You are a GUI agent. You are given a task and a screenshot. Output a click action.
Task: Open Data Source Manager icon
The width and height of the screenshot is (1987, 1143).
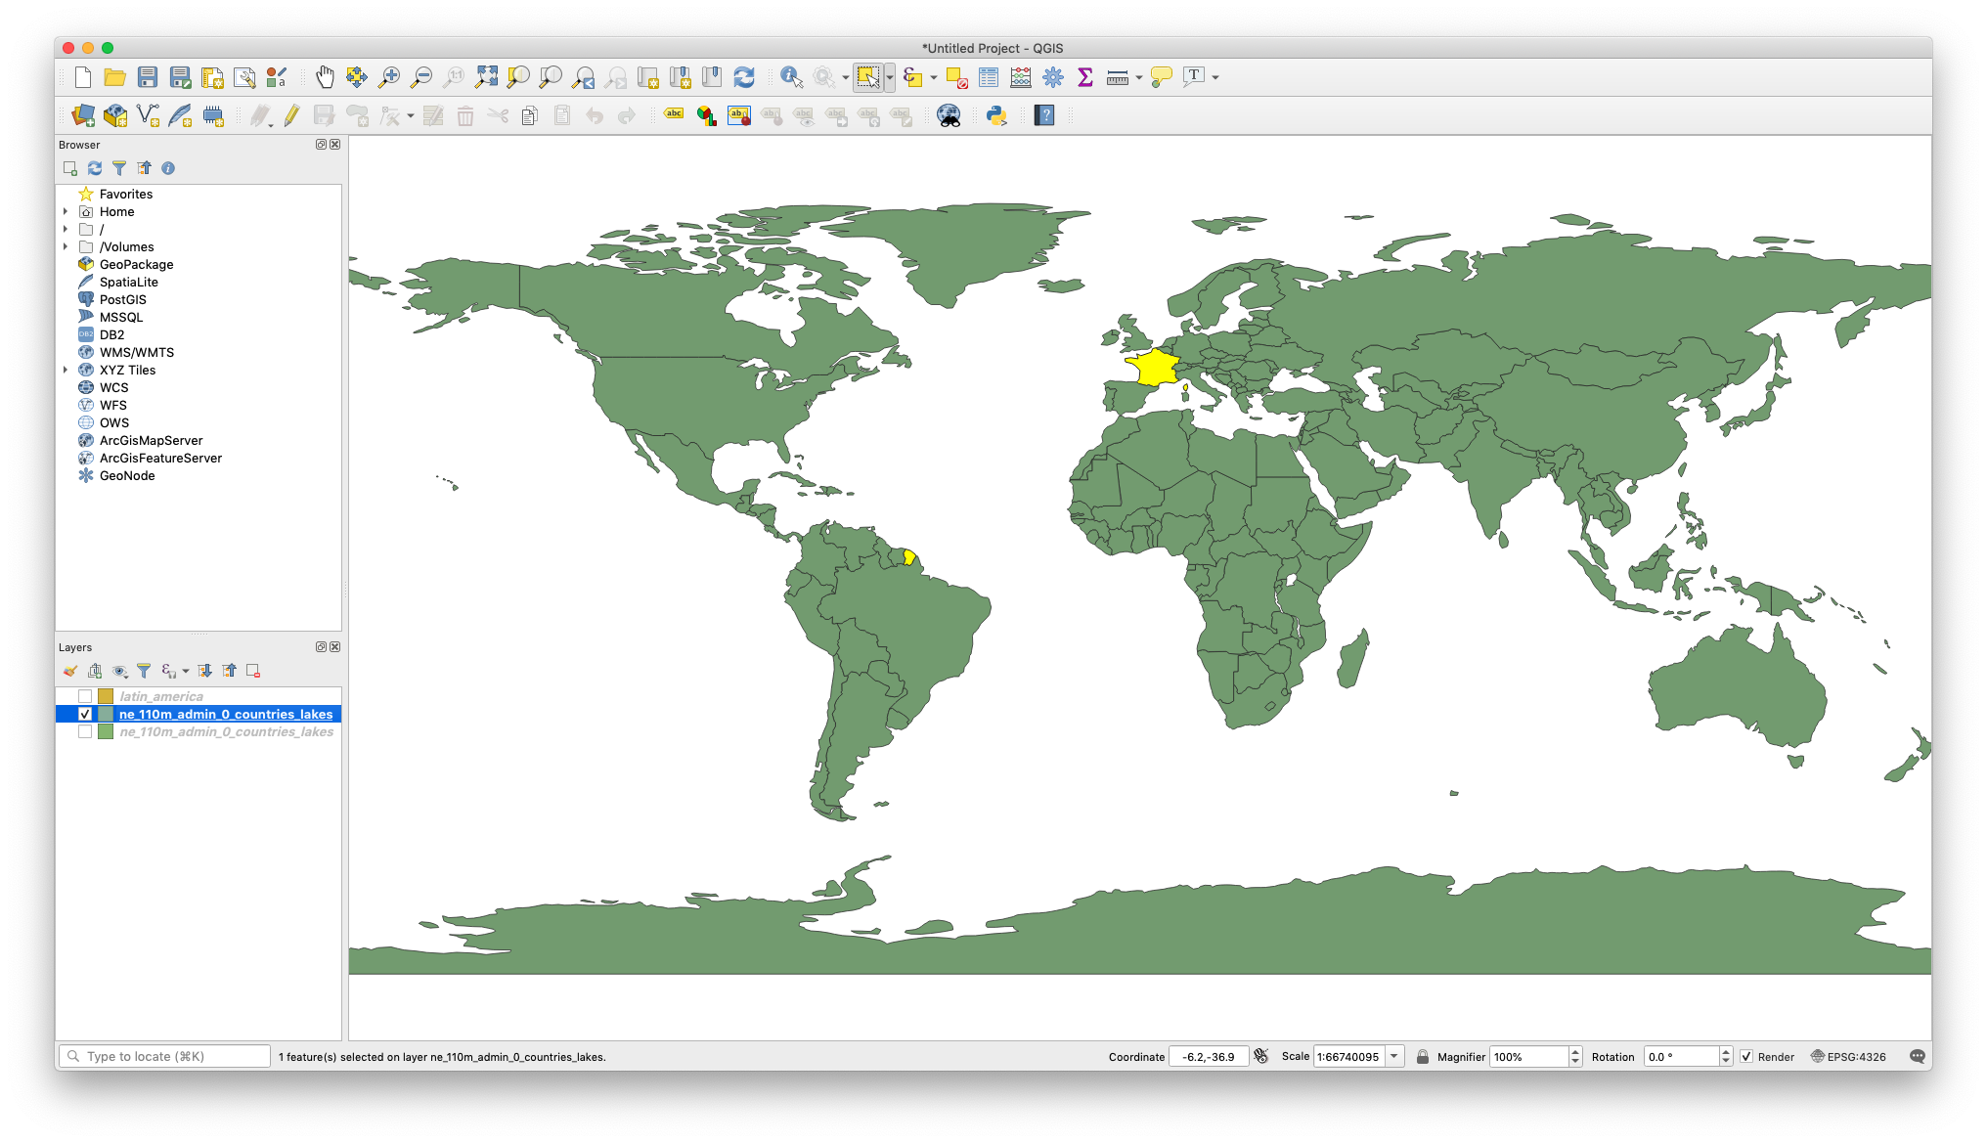[83, 116]
